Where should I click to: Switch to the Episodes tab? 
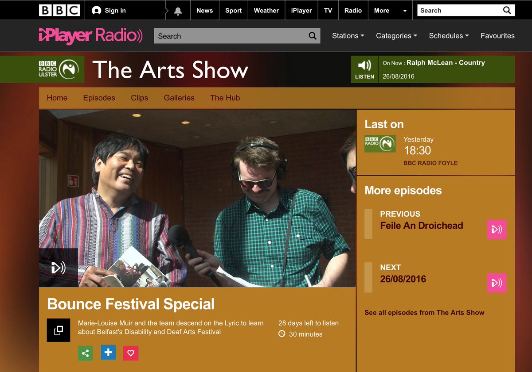(x=99, y=98)
